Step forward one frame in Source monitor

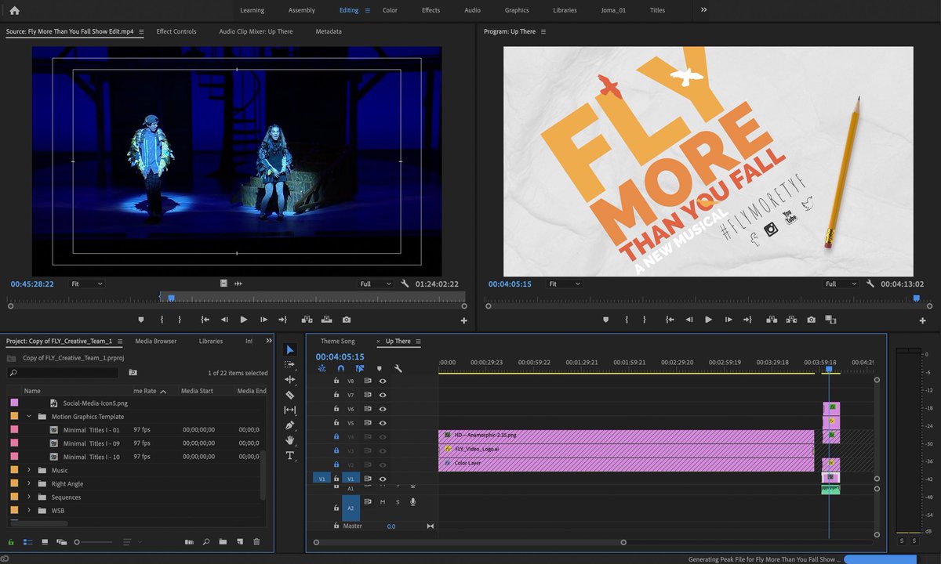263,320
